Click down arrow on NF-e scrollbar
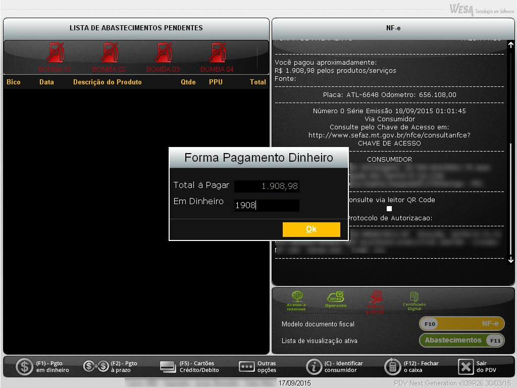Screen dimensions: 517x388 pos(511,260)
